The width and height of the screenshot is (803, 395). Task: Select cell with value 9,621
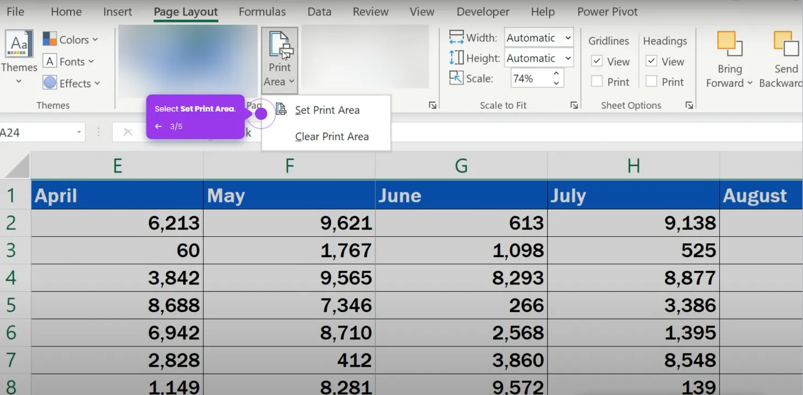(289, 222)
